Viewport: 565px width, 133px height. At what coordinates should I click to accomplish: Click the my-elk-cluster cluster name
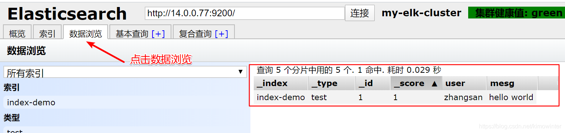click(421, 13)
